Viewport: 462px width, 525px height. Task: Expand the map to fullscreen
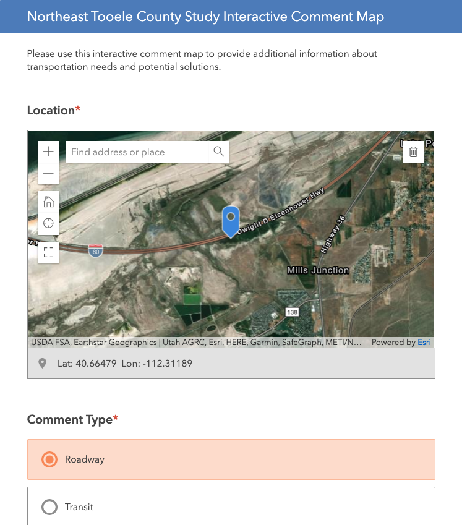click(x=48, y=252)
